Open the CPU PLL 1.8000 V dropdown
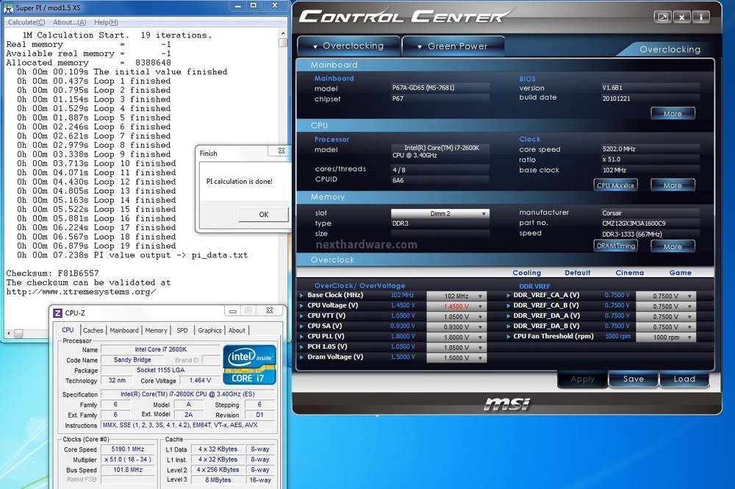Image resolution: width=735 pixels, height=489 pixels. point(456,337)
